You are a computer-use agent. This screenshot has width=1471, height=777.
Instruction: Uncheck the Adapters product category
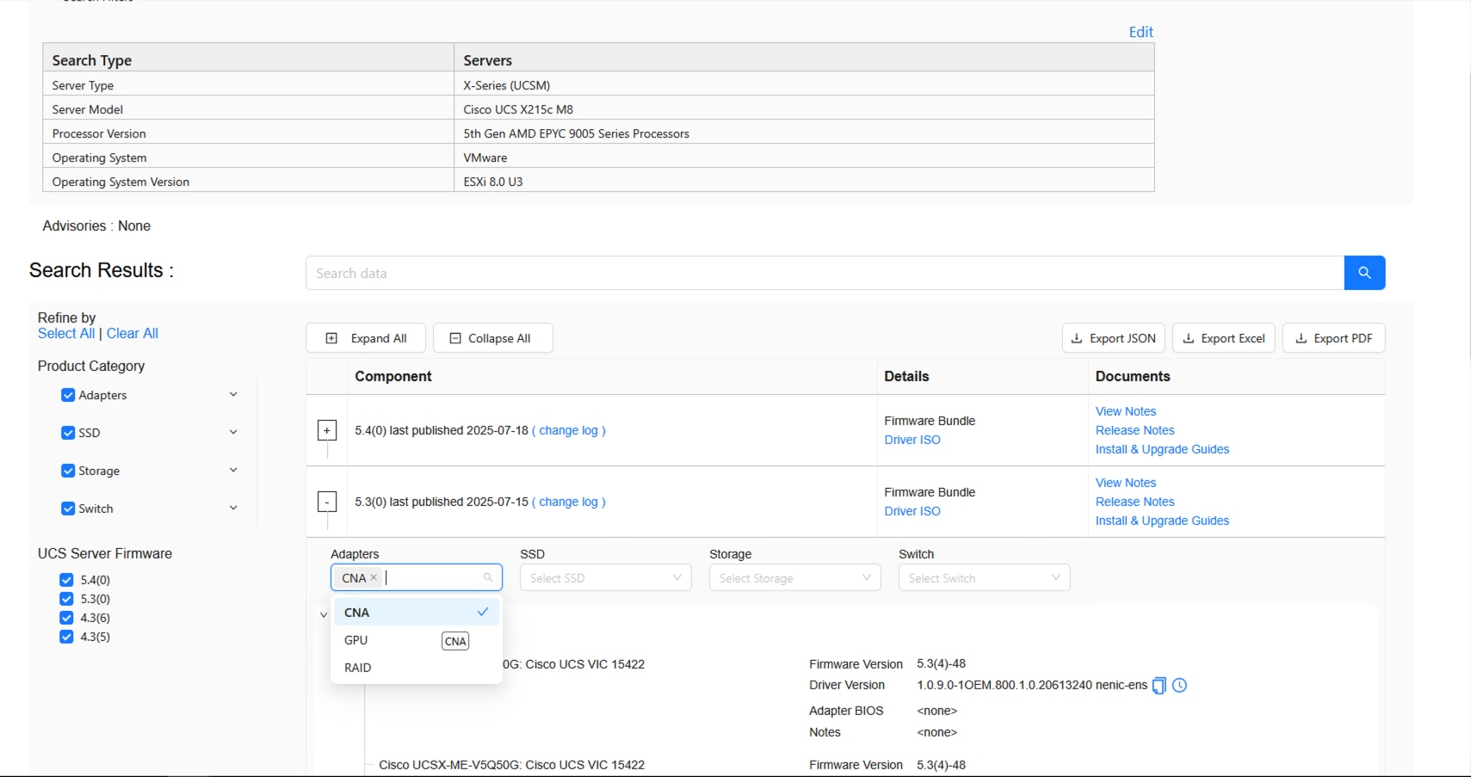[x=68, y=395]
